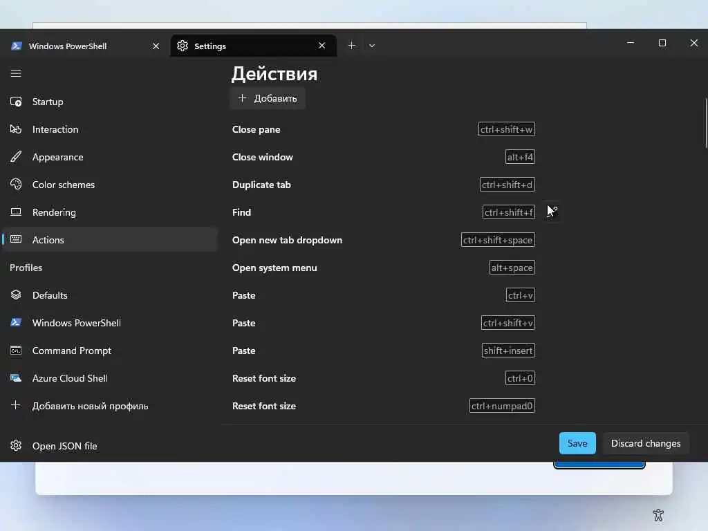Click the Rendering monitor icon
The width and height of the screenshot is (708, 531).
16,212
